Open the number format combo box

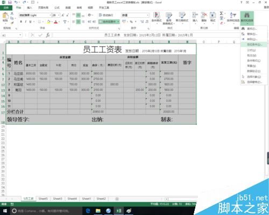pyautogui.click(x=136, y=15)
